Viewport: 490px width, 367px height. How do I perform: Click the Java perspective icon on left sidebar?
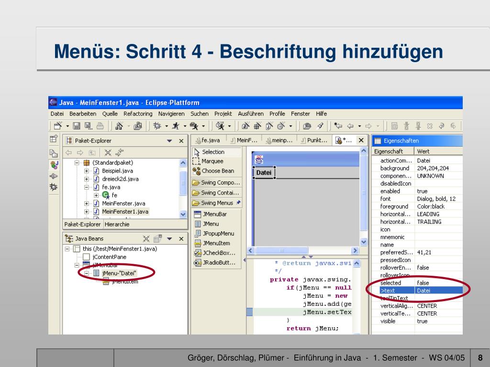[x=54, y=164]
